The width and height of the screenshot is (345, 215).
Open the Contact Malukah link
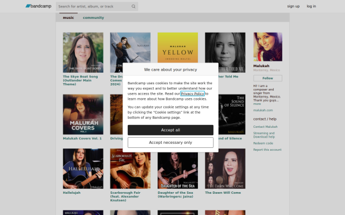click(265, 127)
